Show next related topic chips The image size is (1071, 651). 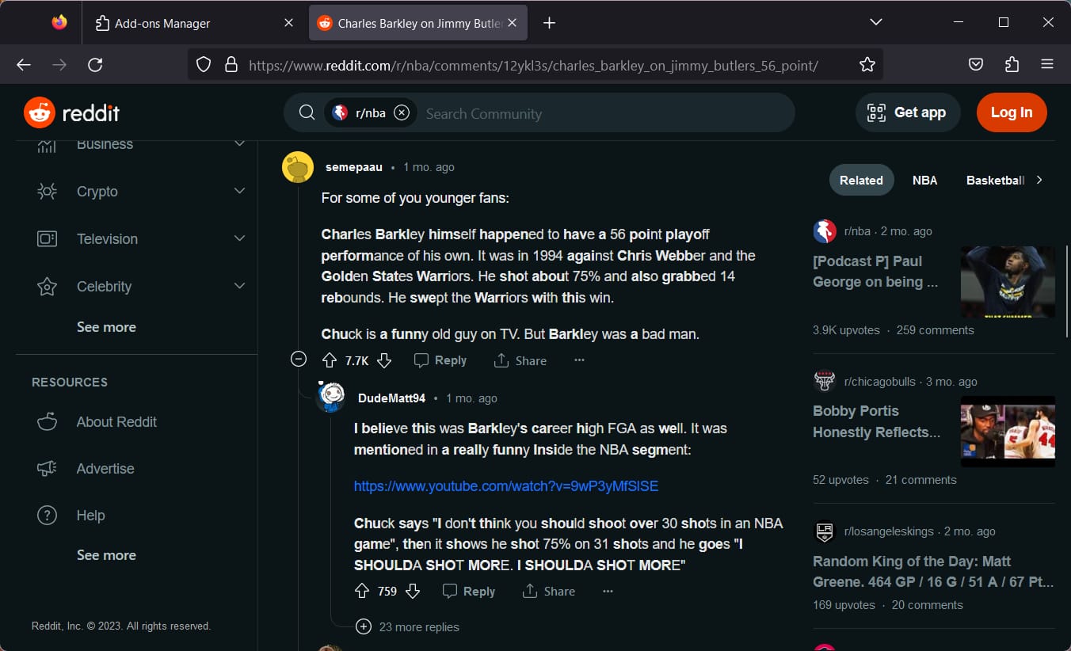[x=1039, y=180]
